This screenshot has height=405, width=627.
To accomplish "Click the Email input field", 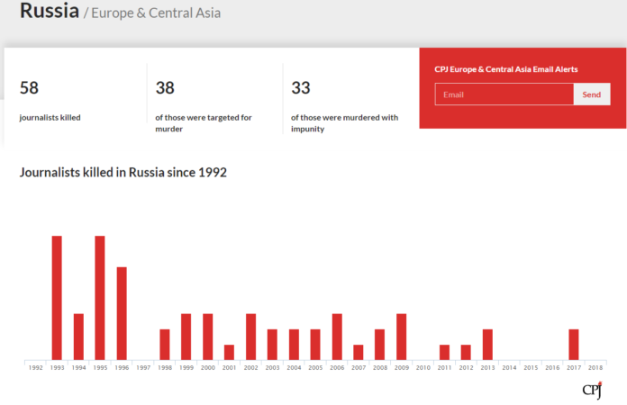I will click(504, 94).
